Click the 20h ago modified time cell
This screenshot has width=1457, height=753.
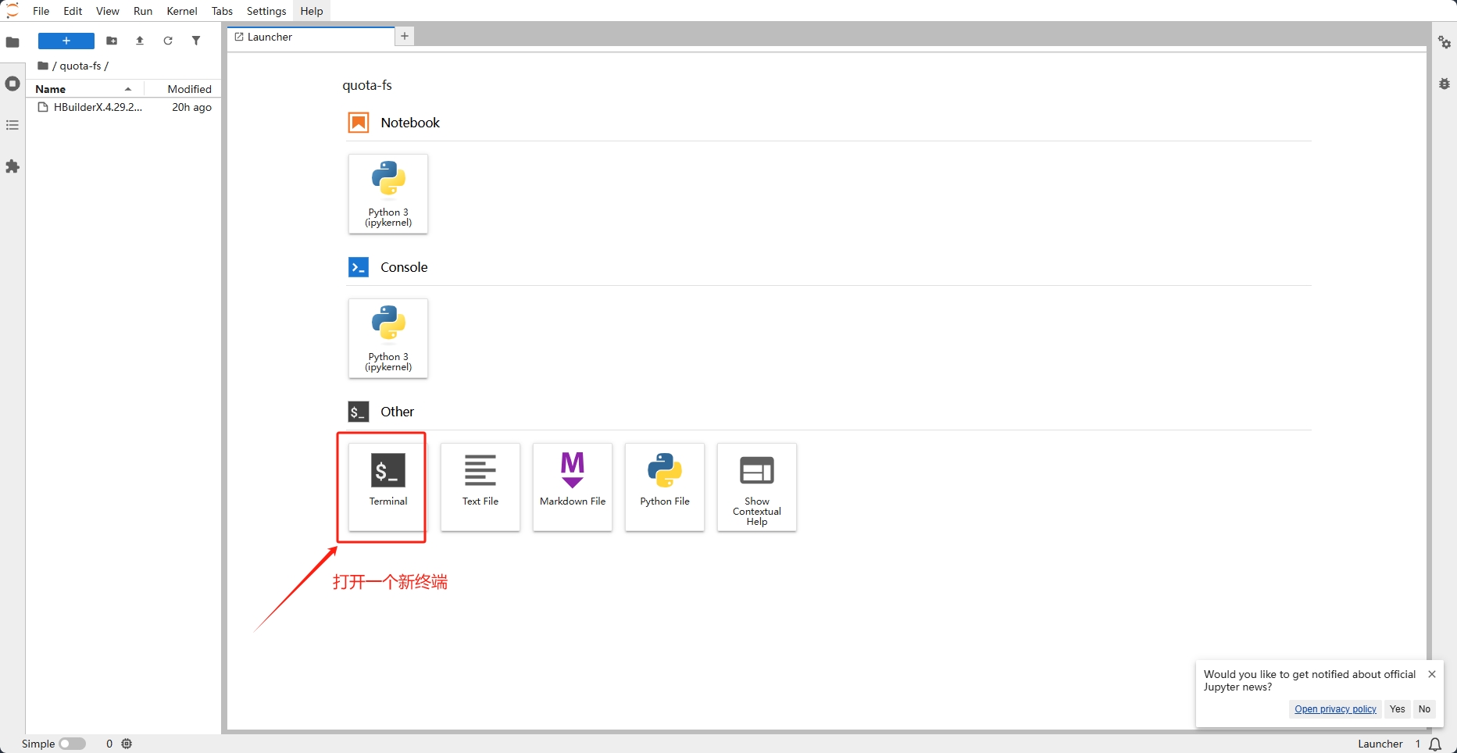pyautogui.click(x=191, y=107)
